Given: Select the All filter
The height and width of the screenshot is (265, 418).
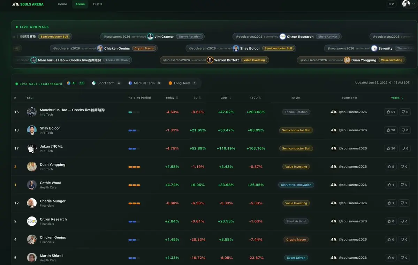Looking at the screenshot, I should click(x=75, y=83).
